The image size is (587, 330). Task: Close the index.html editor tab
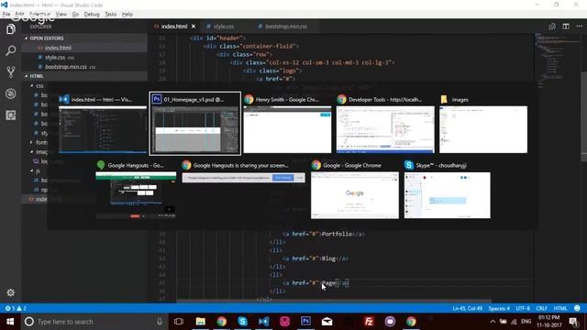pos(194,27)
